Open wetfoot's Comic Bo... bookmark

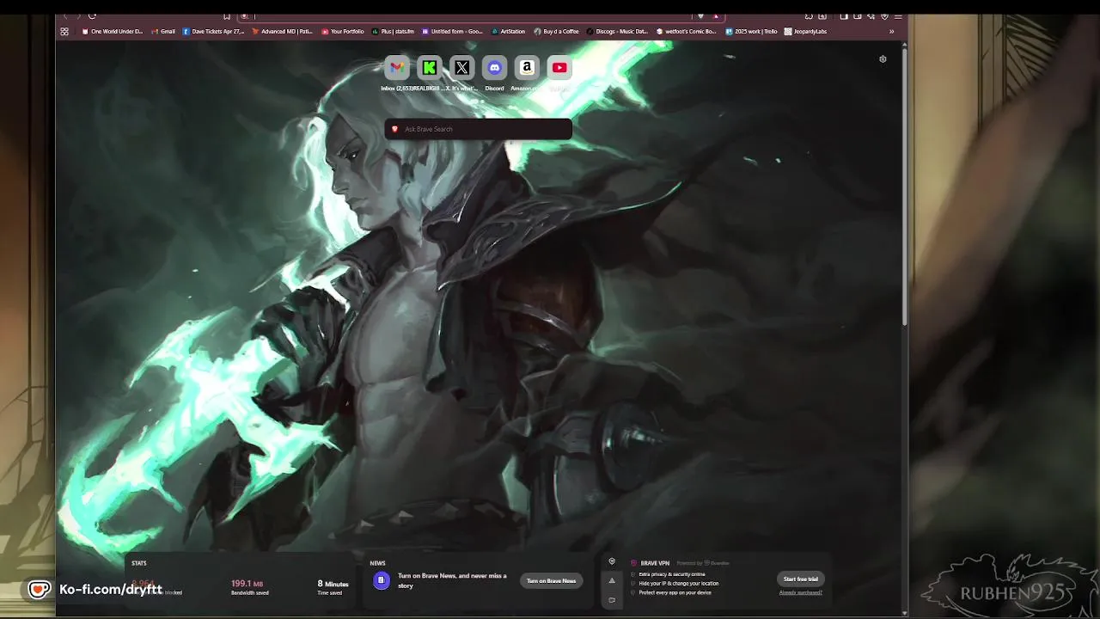(x=687, y=32)
